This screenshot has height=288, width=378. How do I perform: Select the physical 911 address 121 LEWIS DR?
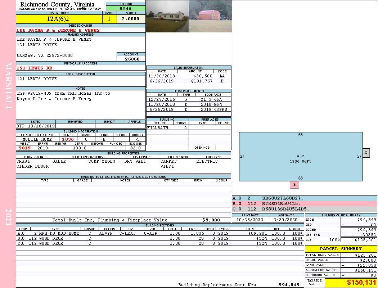click(x=35, y=68)
